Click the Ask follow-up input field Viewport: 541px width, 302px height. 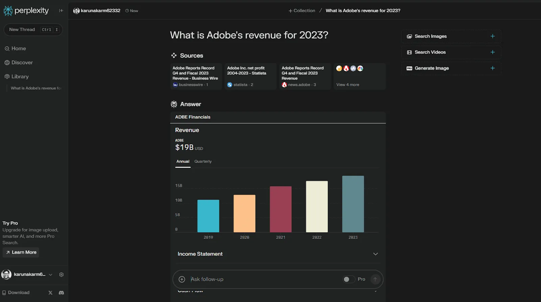pos(264,279)
